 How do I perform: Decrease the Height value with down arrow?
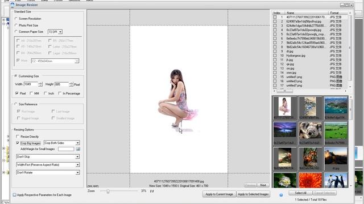pos(71,86)
